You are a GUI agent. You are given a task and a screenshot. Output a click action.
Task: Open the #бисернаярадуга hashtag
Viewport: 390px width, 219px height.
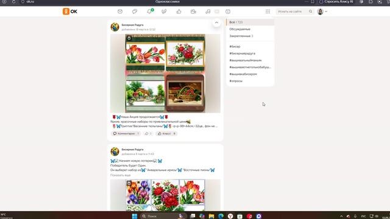[x=243, y=54]
